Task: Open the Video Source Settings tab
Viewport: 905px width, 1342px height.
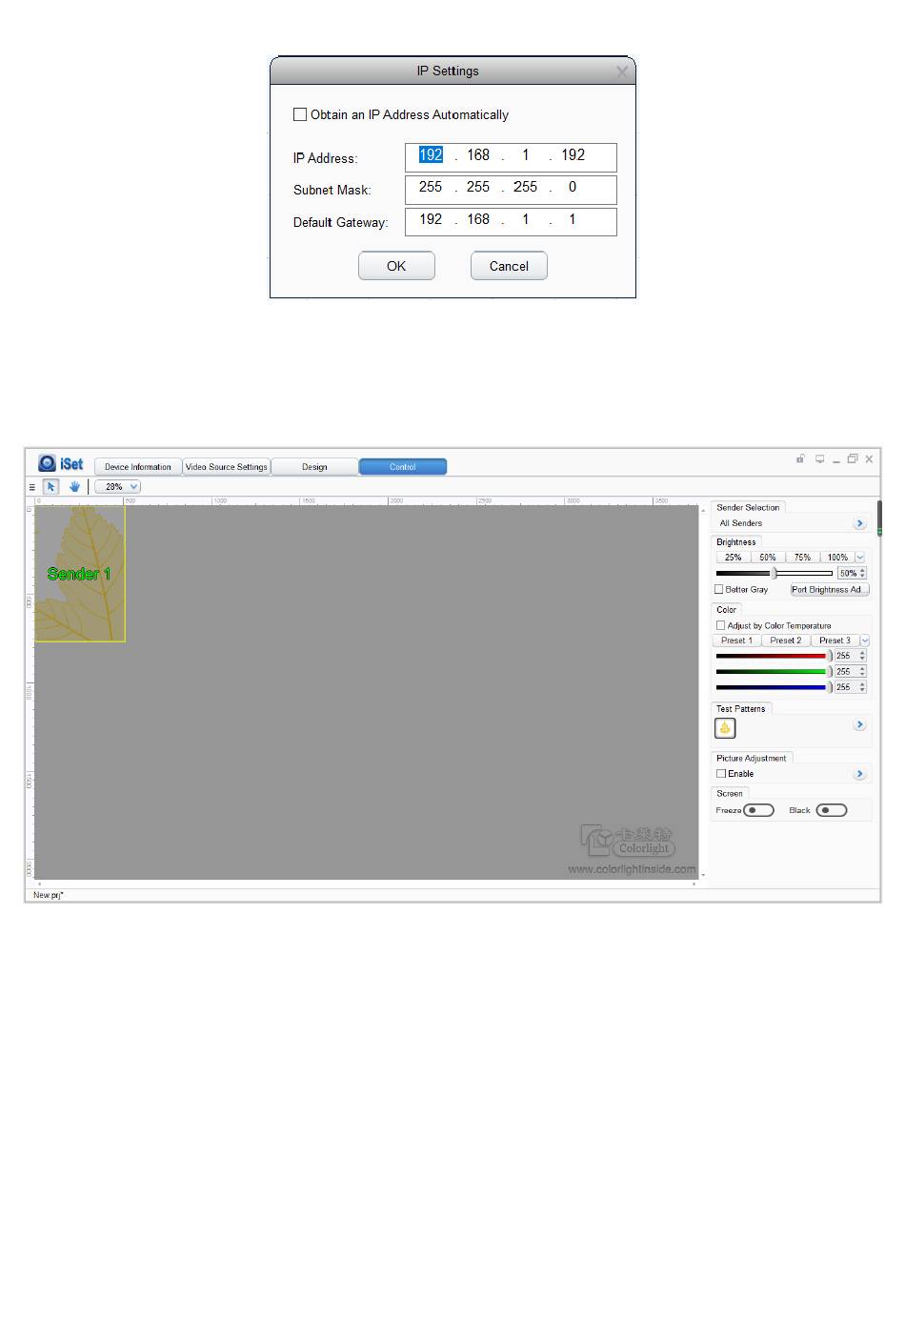Action: point(227,467)
